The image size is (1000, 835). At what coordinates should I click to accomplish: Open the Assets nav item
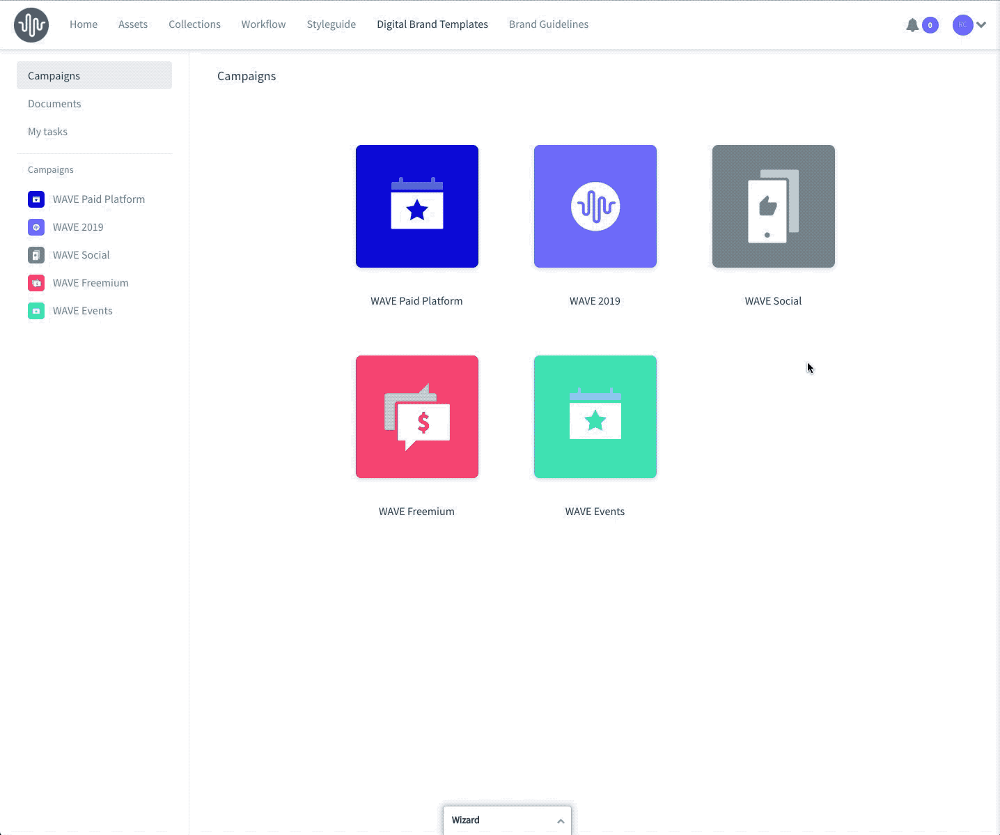[x=133, y=24]
